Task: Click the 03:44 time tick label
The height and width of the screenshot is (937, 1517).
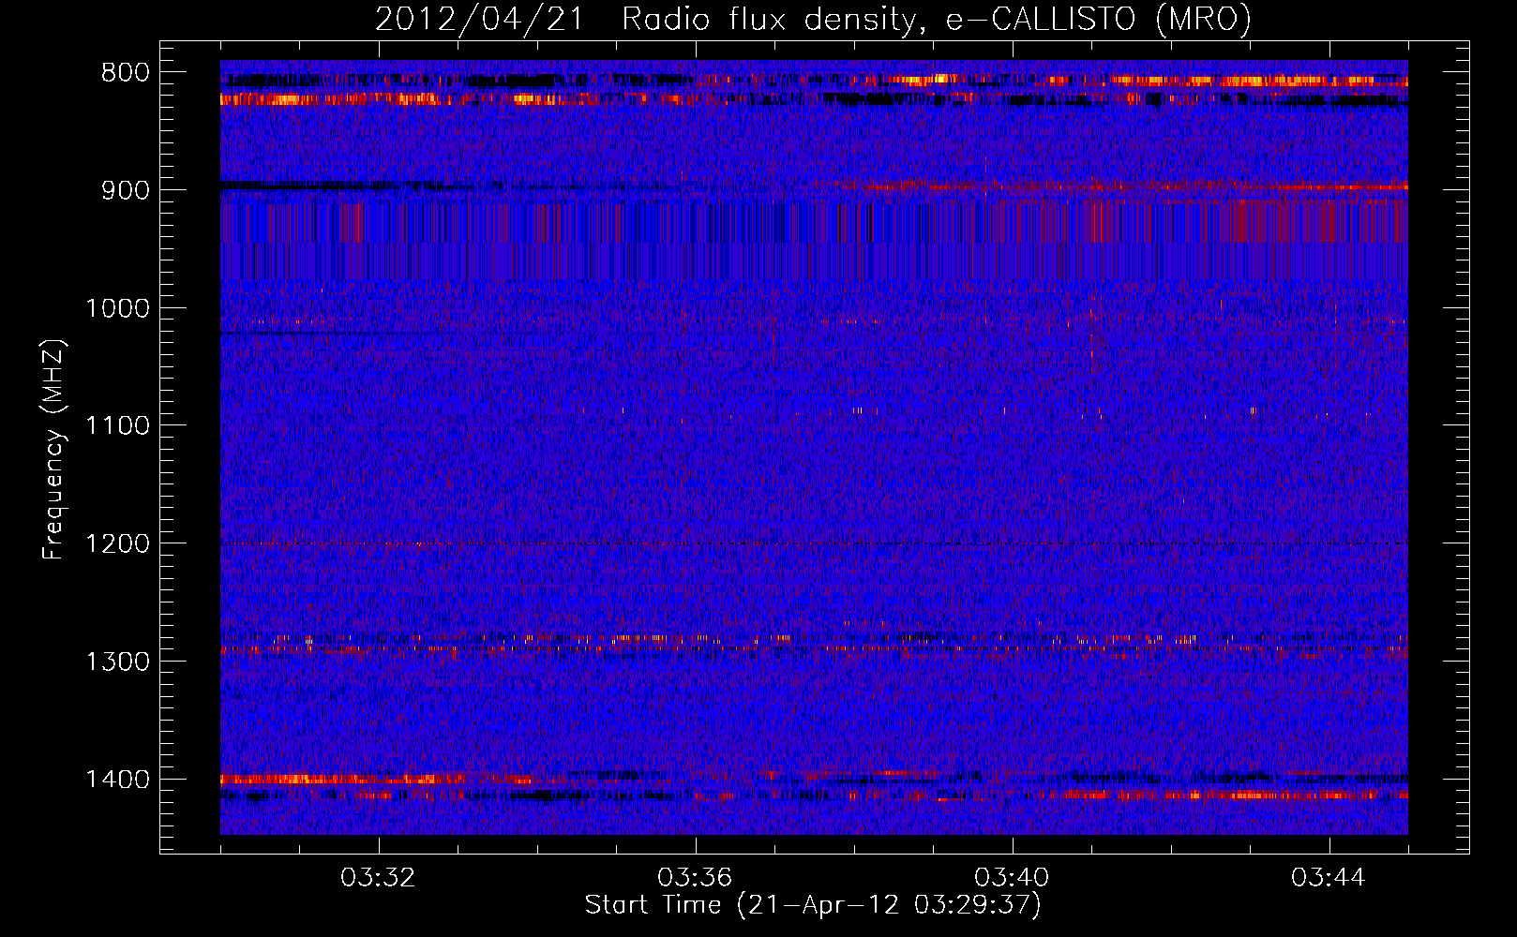Action: (x=1329, y=878)
